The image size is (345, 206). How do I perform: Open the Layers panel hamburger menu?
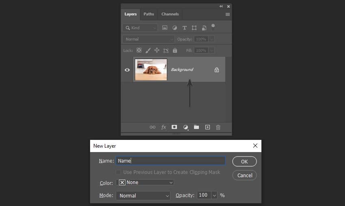click(228, 14)
